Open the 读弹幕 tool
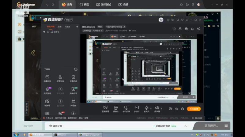The height and width of the screenshot is (137, 245). pyautogui.click(x=47, y=103)
